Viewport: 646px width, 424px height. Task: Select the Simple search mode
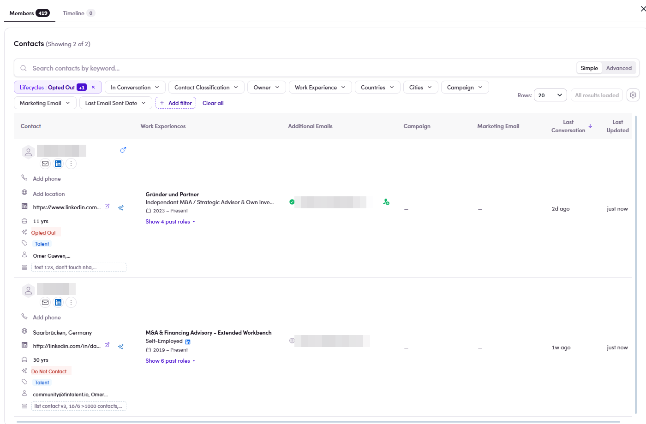589,68
